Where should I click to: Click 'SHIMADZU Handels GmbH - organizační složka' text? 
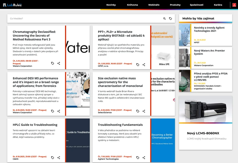[208, 87]
